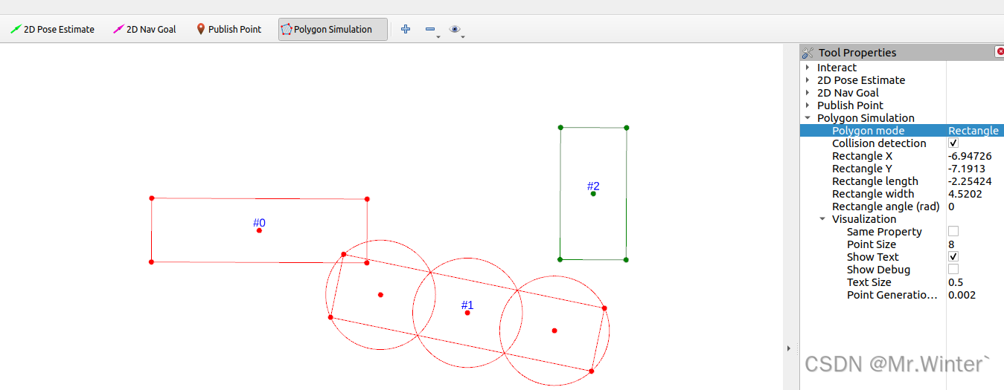Toggle the Collision detection checkbox
This screenshot has height=390, width=1004.
pyautogui.click(x=953, y=143)
